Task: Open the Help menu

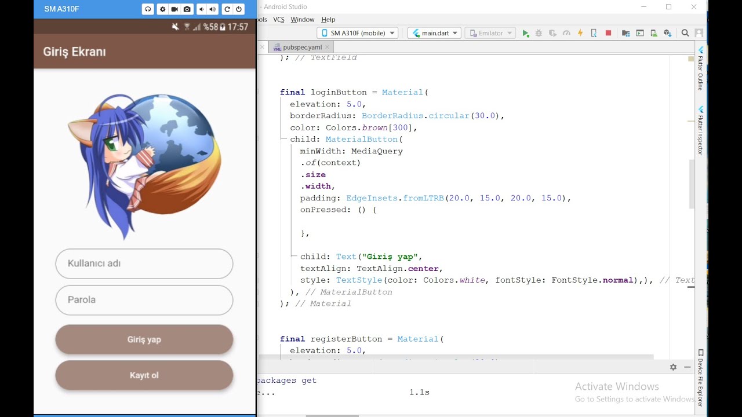Action: 328,20
